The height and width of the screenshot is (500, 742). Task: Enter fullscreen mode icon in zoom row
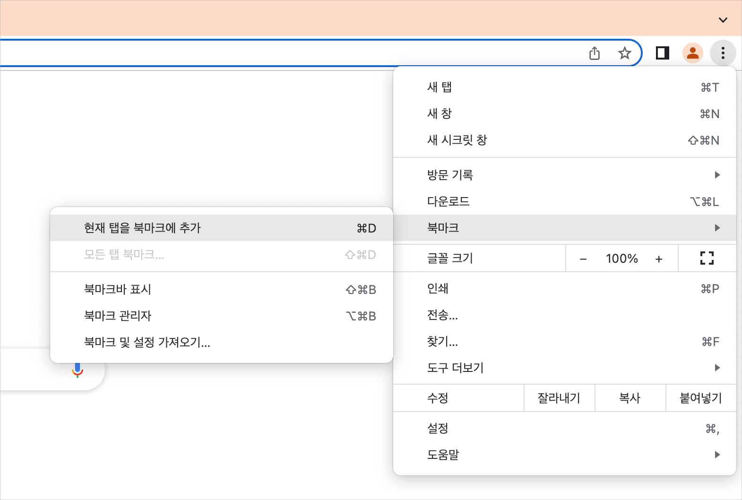point(707,258)
